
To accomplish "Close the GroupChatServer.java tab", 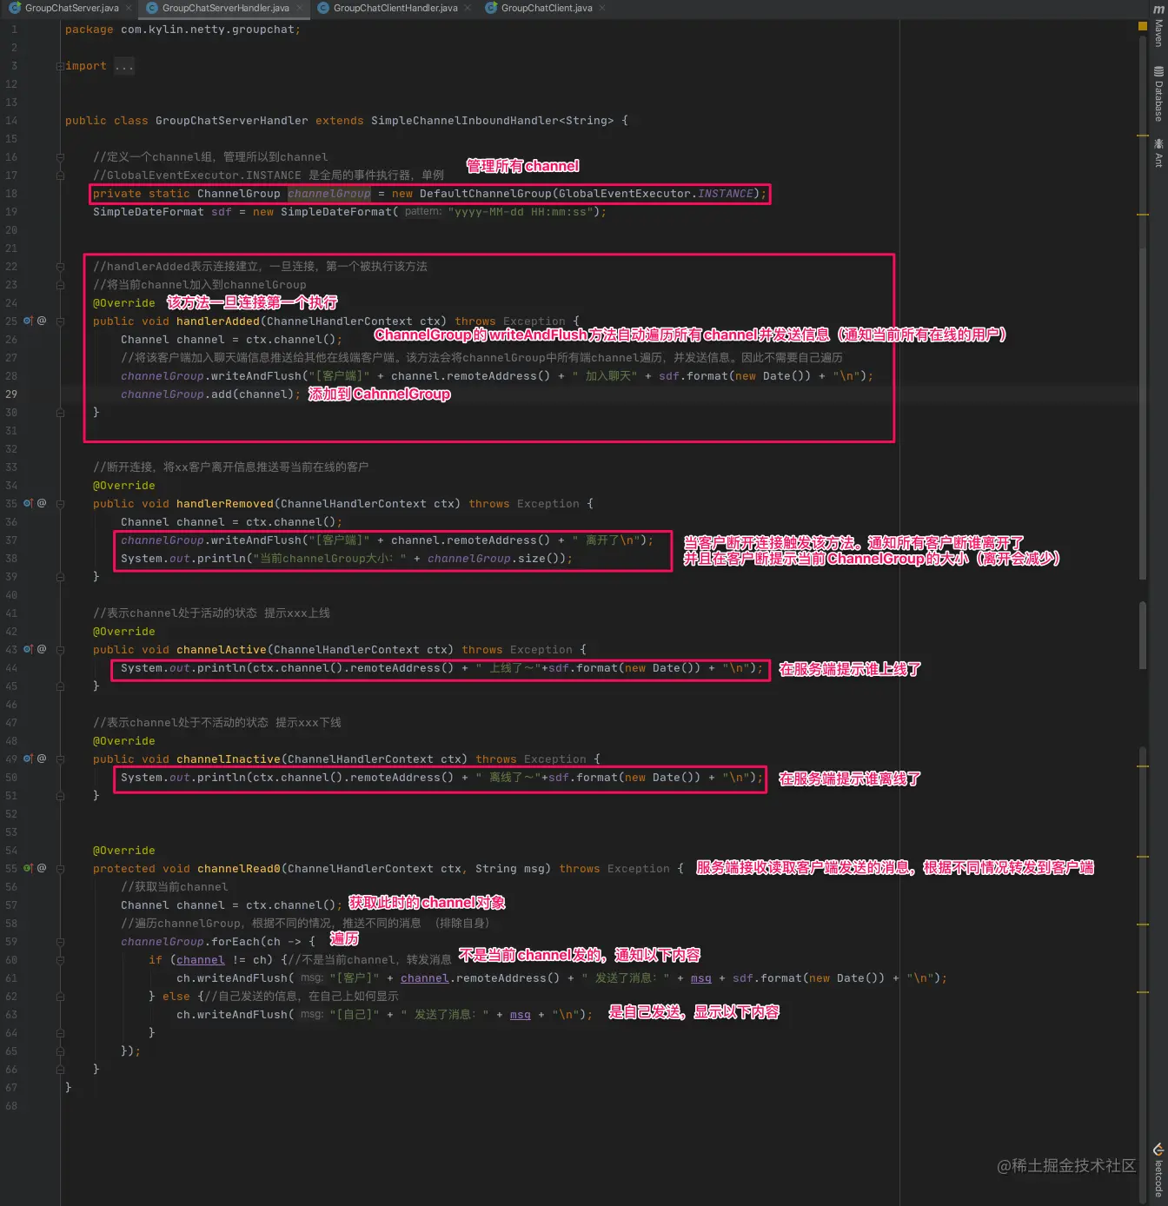I will click(x=129, y=8).
